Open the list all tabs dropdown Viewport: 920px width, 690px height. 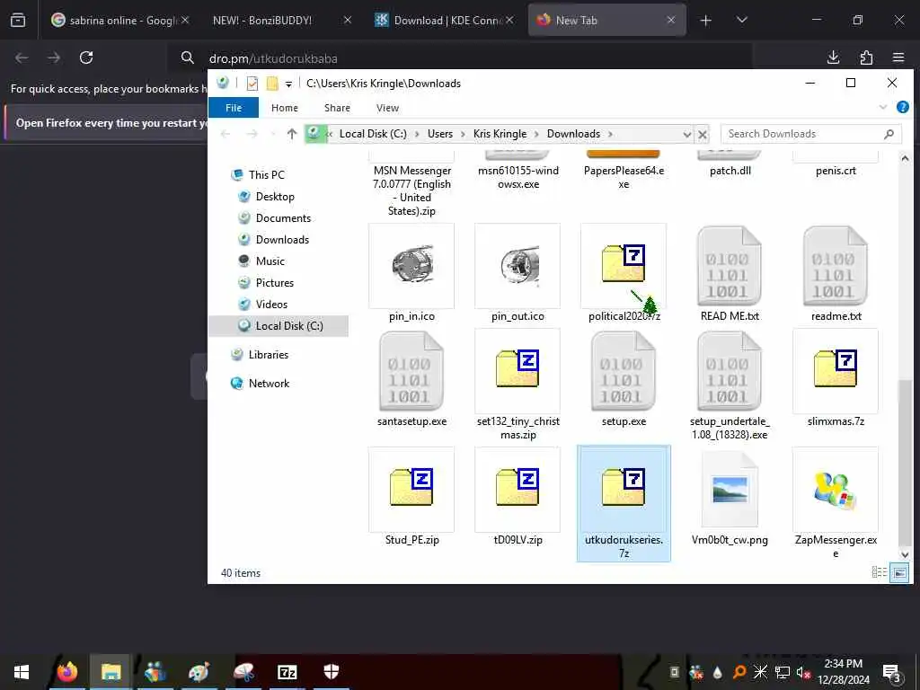click(x=741, y=20)
